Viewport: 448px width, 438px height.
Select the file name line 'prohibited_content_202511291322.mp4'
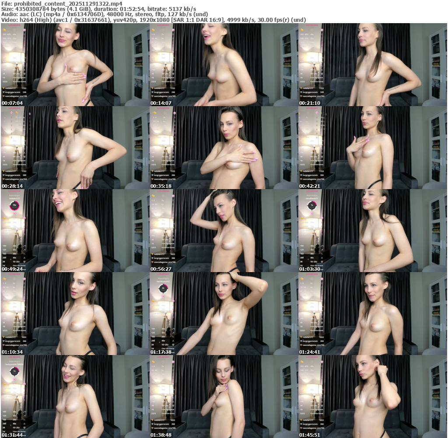click(x=62, y=3)
